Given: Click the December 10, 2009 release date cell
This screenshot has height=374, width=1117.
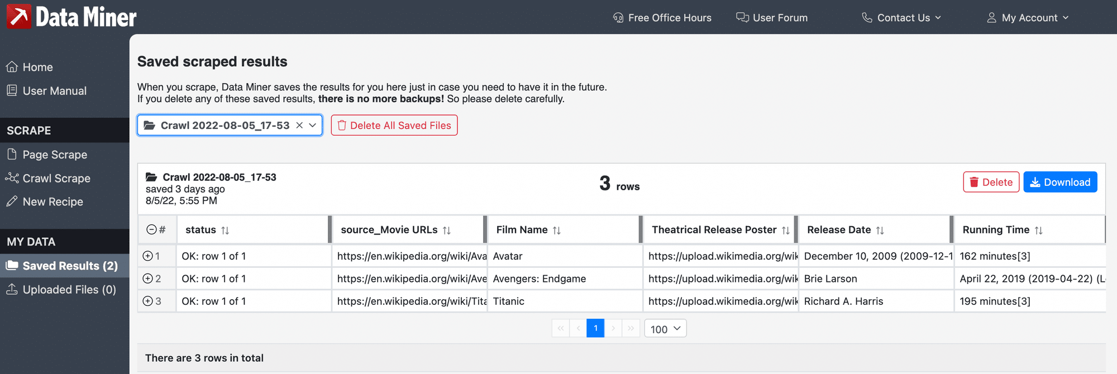Looking at the screenshot, I should point(876,256).
